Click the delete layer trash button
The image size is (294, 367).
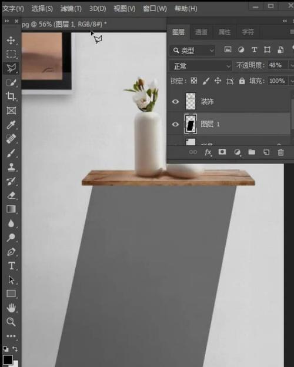click(x=280, y=152)
